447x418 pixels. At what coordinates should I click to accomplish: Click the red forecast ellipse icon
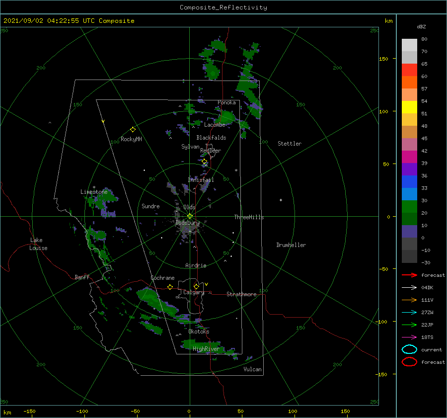(x=409, y=362)
